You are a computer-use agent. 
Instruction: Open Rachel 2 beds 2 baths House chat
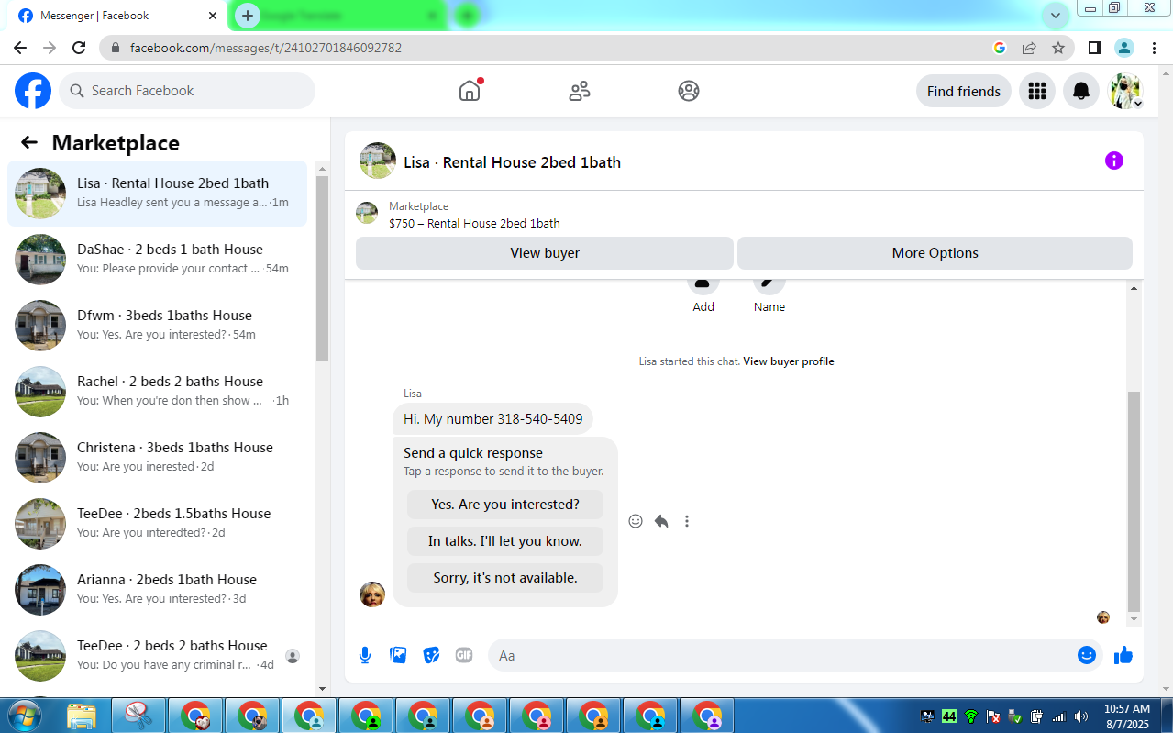[158, 392]
